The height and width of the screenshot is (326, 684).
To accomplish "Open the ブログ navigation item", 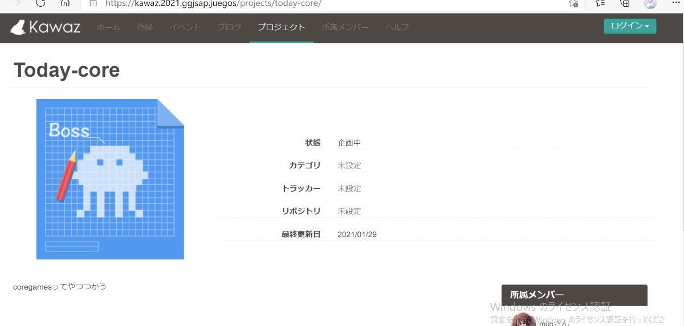I will point(230,27).
